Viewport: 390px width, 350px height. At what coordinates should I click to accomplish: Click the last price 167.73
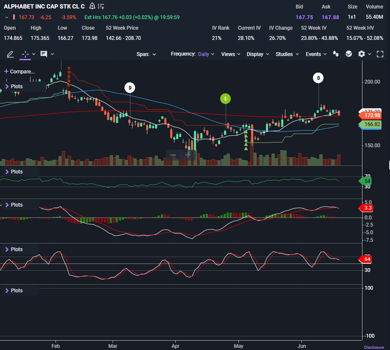[x=27, y=17]
